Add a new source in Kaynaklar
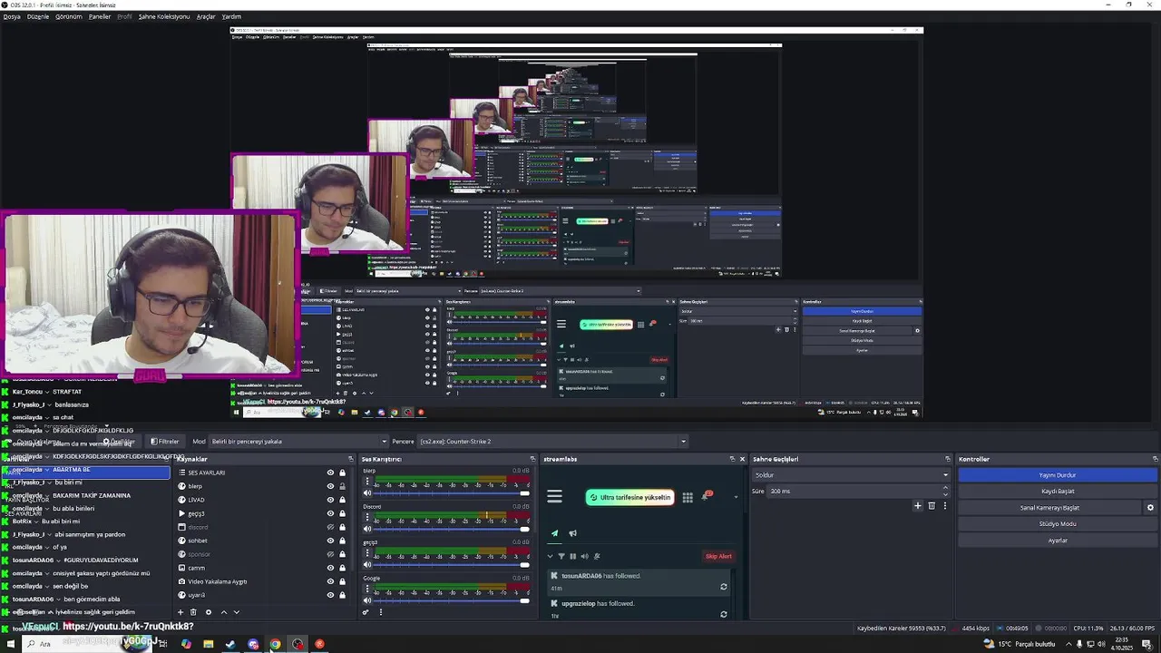Screen dimensions: 1161x653 [181, 612]
